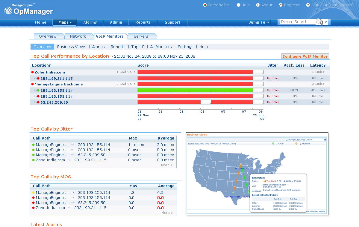Open the Top 10 sub-menu link
This screenshot has height=227, width=359.
(x=138, y=47)
